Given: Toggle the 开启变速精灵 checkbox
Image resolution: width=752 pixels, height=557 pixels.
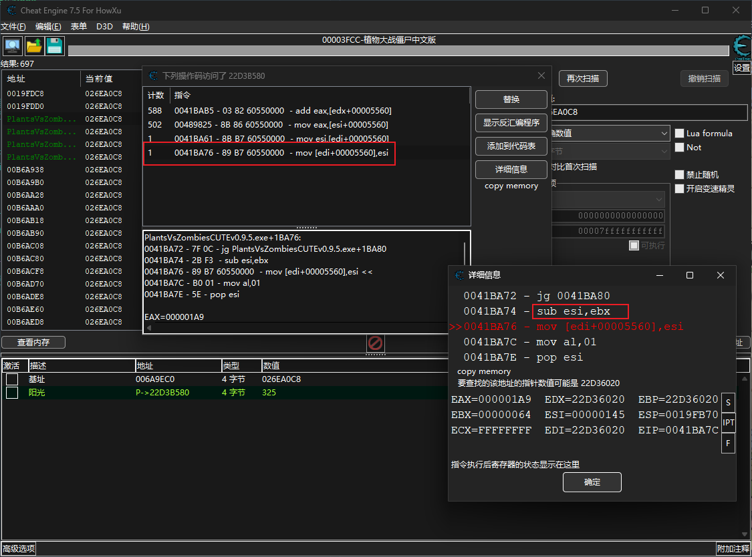Looking at the screenshot, I should [680, 189].
